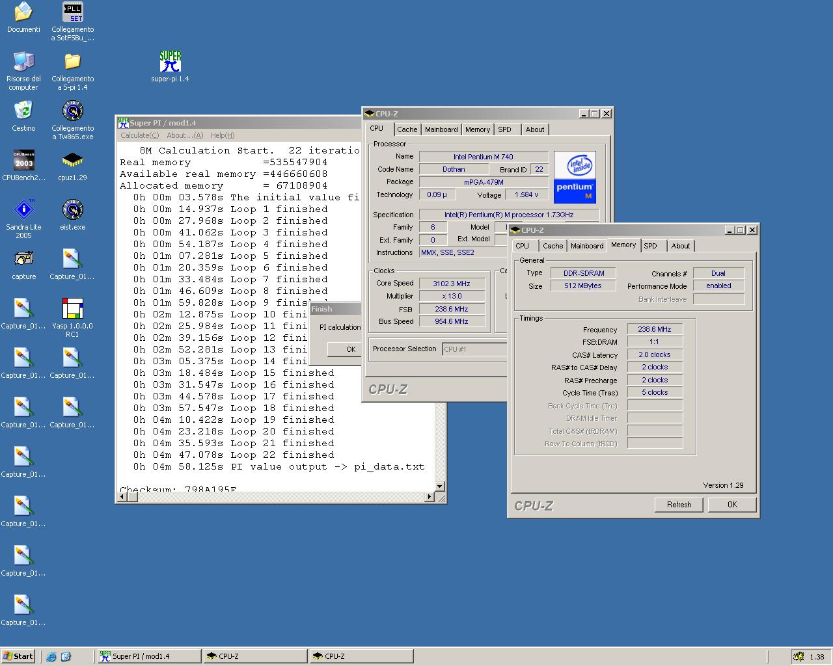The image size is (833, 666).
Task: Click the Name field Intel Pentium M 740
Action: click(x=484, y=157)
